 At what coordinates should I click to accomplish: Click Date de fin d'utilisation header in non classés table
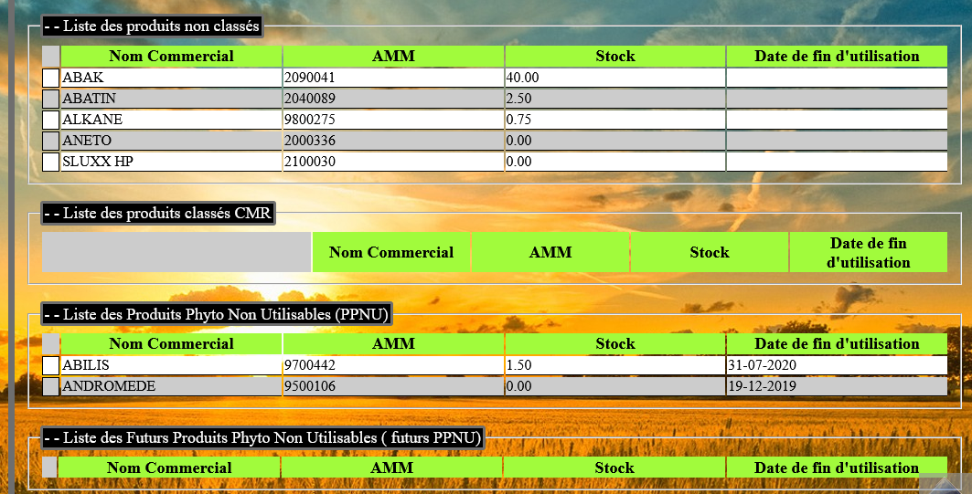point(837,57)
